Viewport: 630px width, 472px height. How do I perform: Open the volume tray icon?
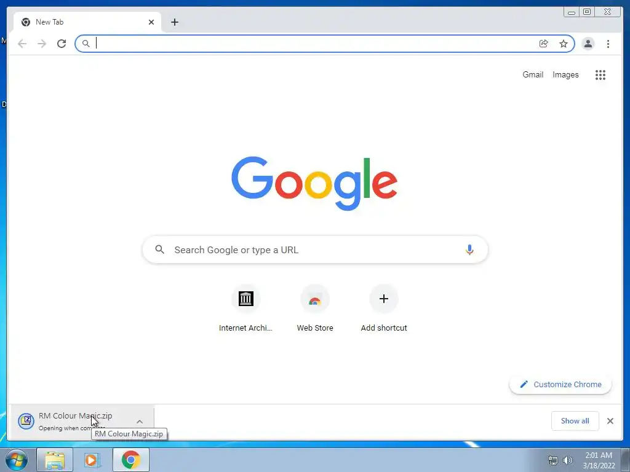[568, 460]
